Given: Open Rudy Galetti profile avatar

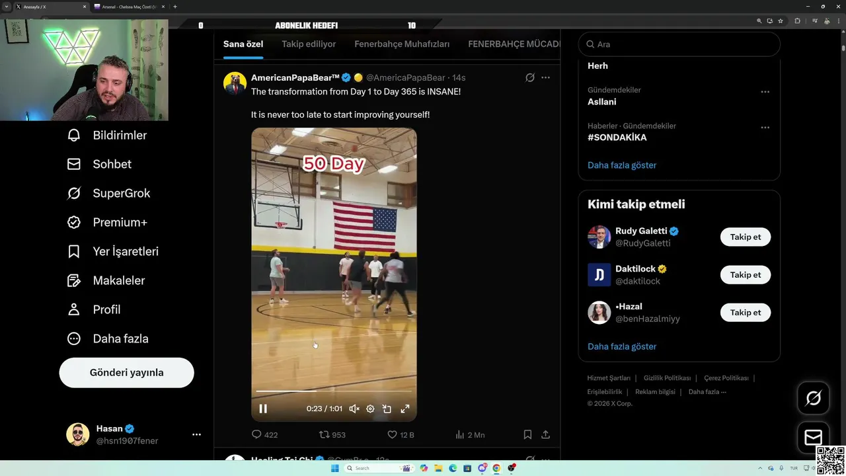Looking at the screenshot, I should click(x=599, y=237).
